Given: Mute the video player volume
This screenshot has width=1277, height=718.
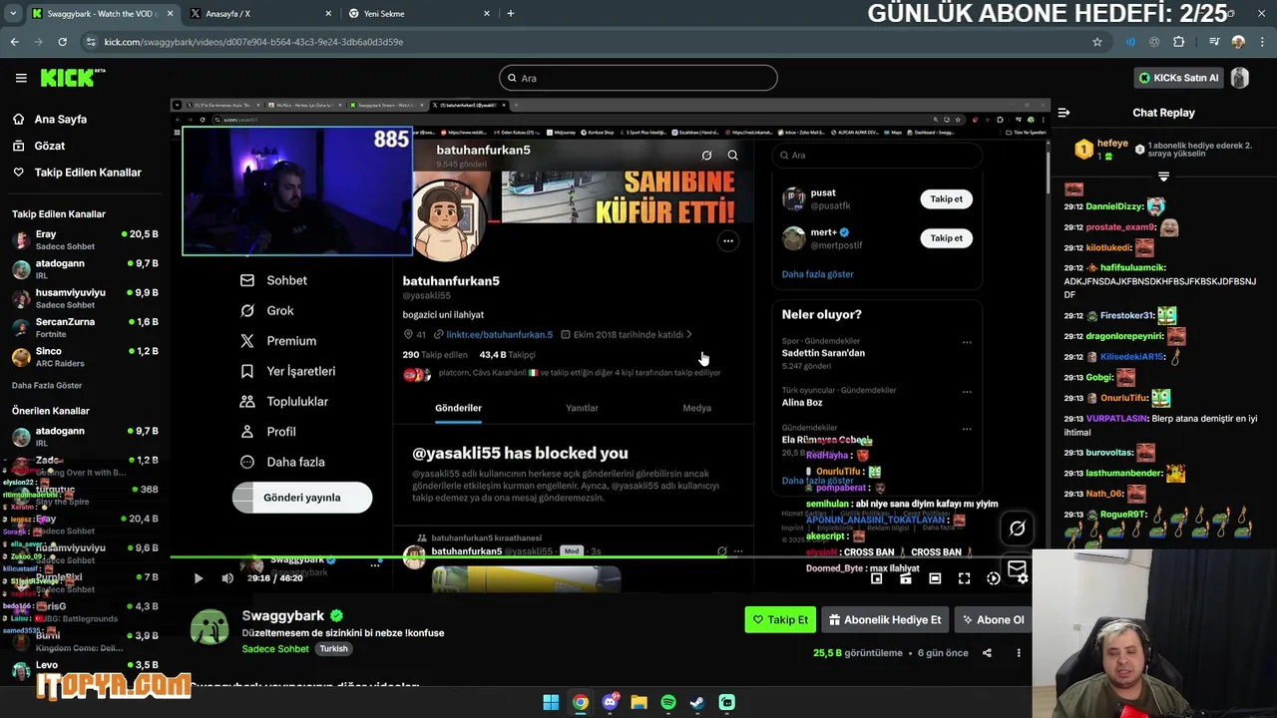Looking at the screenshot, I should tap(227, 578).
